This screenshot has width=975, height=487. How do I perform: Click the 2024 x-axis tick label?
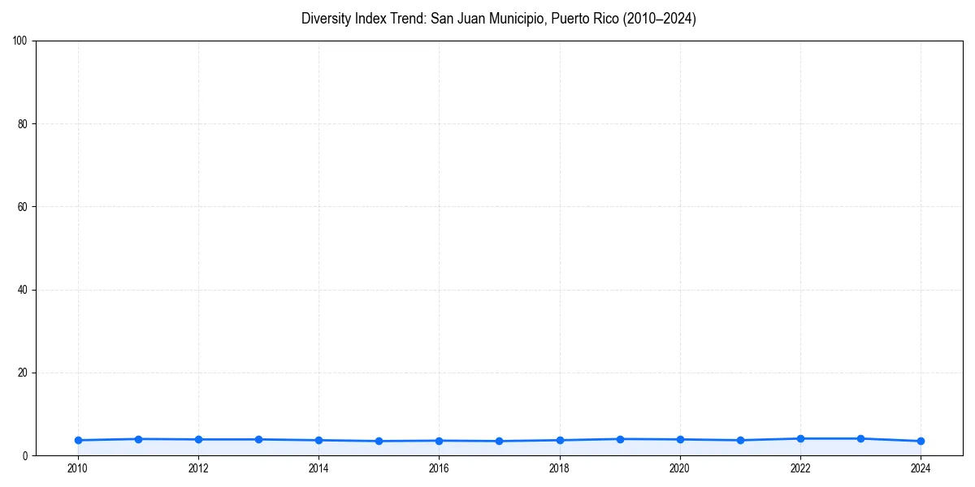point(920,468)
